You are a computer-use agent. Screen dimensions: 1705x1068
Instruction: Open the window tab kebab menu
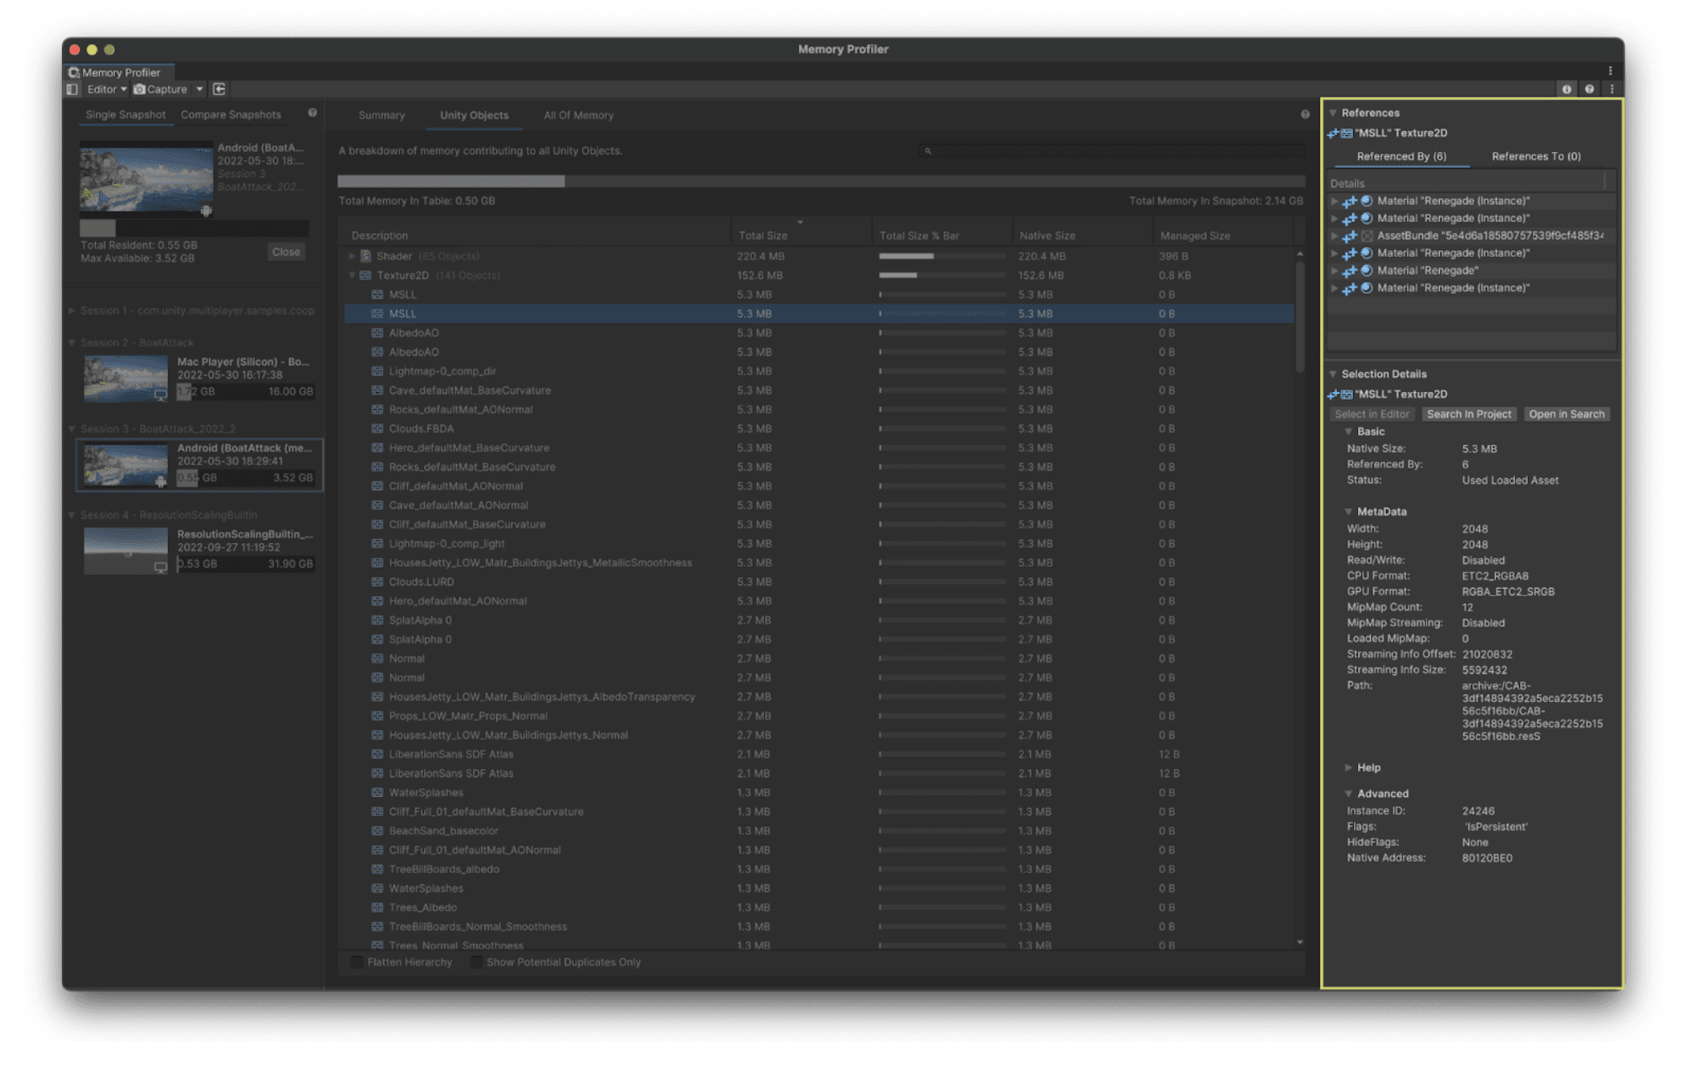(x=1610, y=71)
